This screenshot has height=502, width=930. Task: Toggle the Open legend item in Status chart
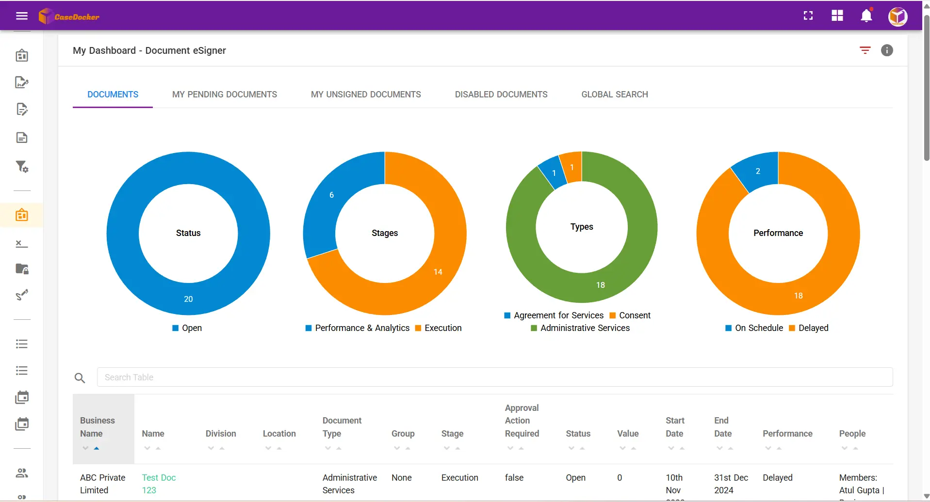187,328
